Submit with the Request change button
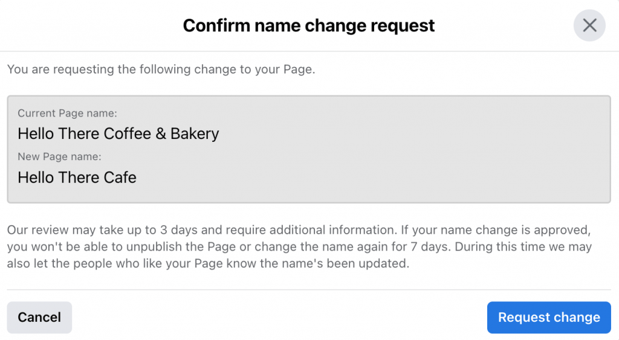Viewport: 619px width, 340px height. (x=549, y=317)
